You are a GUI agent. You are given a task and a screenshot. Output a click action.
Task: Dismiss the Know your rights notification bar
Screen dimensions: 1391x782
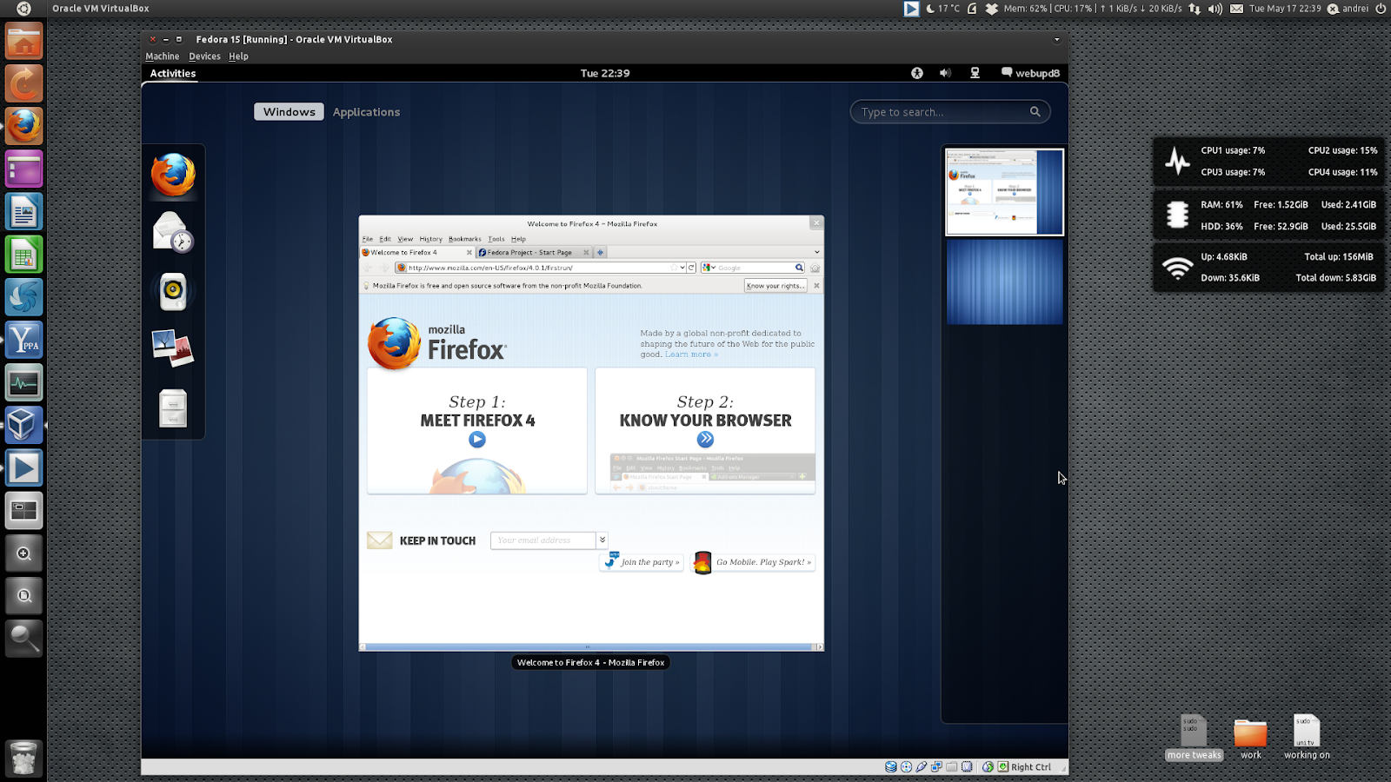click(x=816, y=285)
